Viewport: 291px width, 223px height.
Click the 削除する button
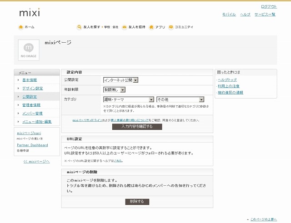coord(137,202)
